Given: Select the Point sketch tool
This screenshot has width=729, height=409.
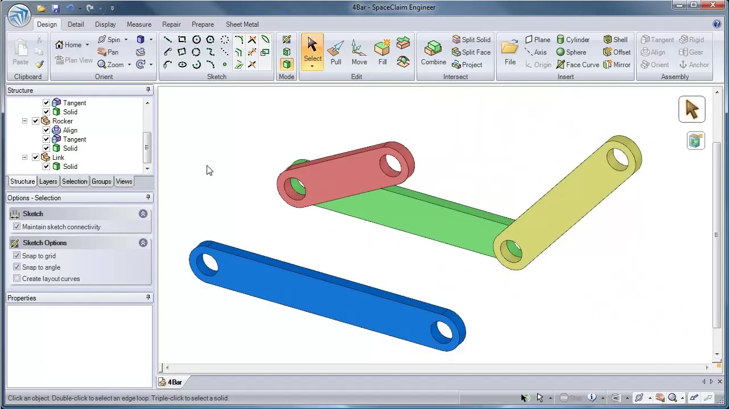Looking at the screenshot, I should (225, 65).
